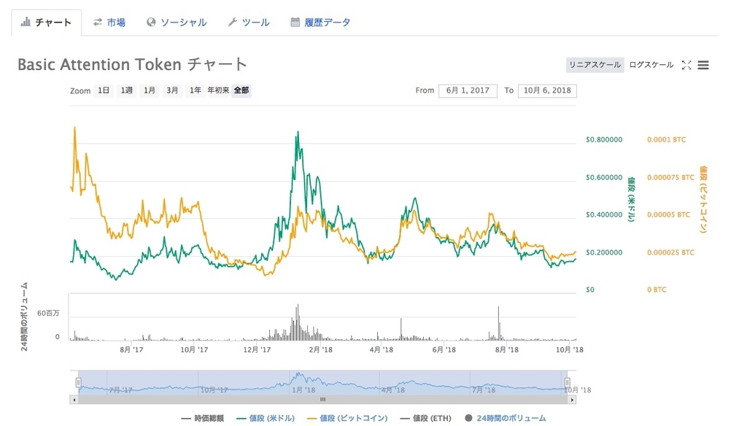Open the ツール tab
This screenshot has width=747, height=426.
pos(249,23)
